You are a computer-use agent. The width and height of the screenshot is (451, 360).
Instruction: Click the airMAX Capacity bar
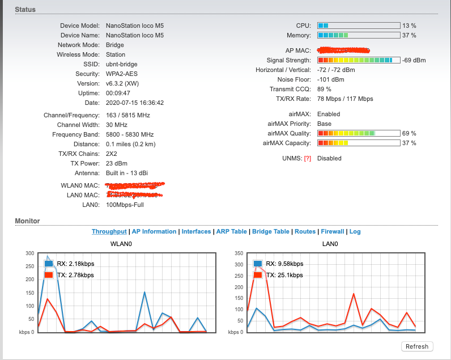(x=358, y=143)
